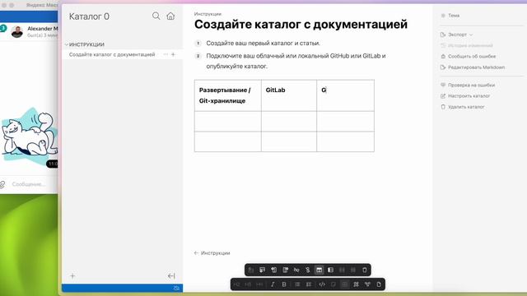
Task: Click highlighted table icon in editor toolbar
Action: pos(344,284)
